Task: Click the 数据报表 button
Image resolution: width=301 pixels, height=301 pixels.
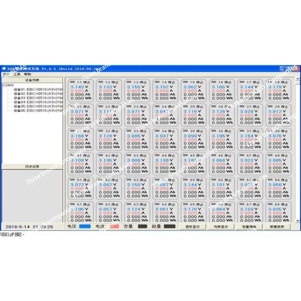Action: click(277, 227)
